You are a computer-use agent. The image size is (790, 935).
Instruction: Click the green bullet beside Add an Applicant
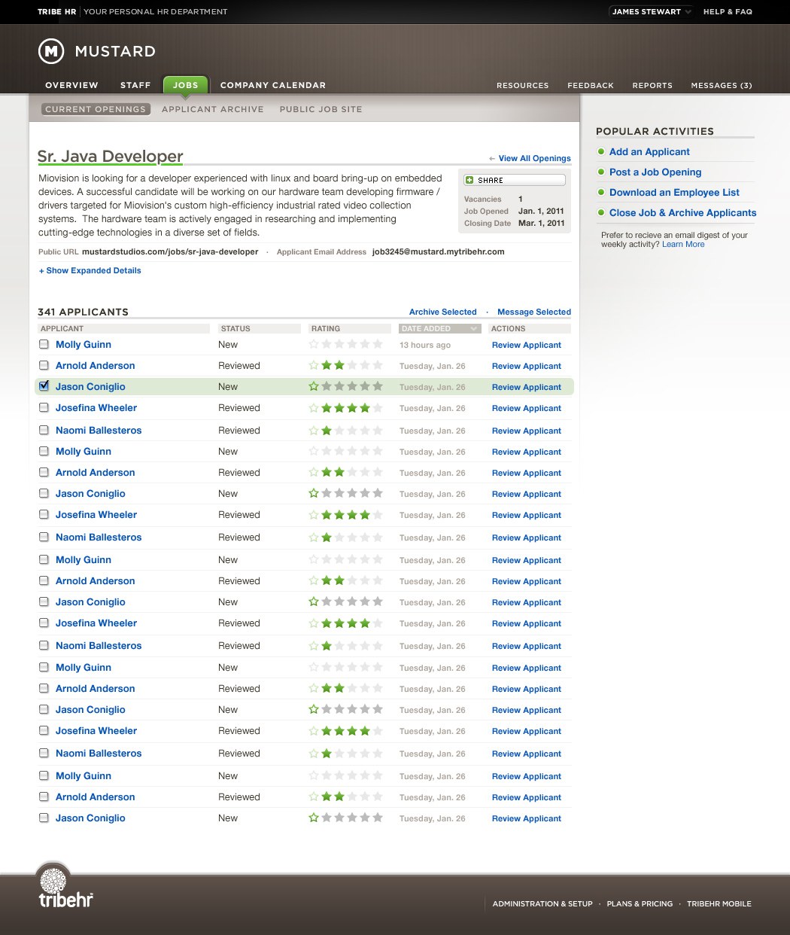(x=601, y=151)
